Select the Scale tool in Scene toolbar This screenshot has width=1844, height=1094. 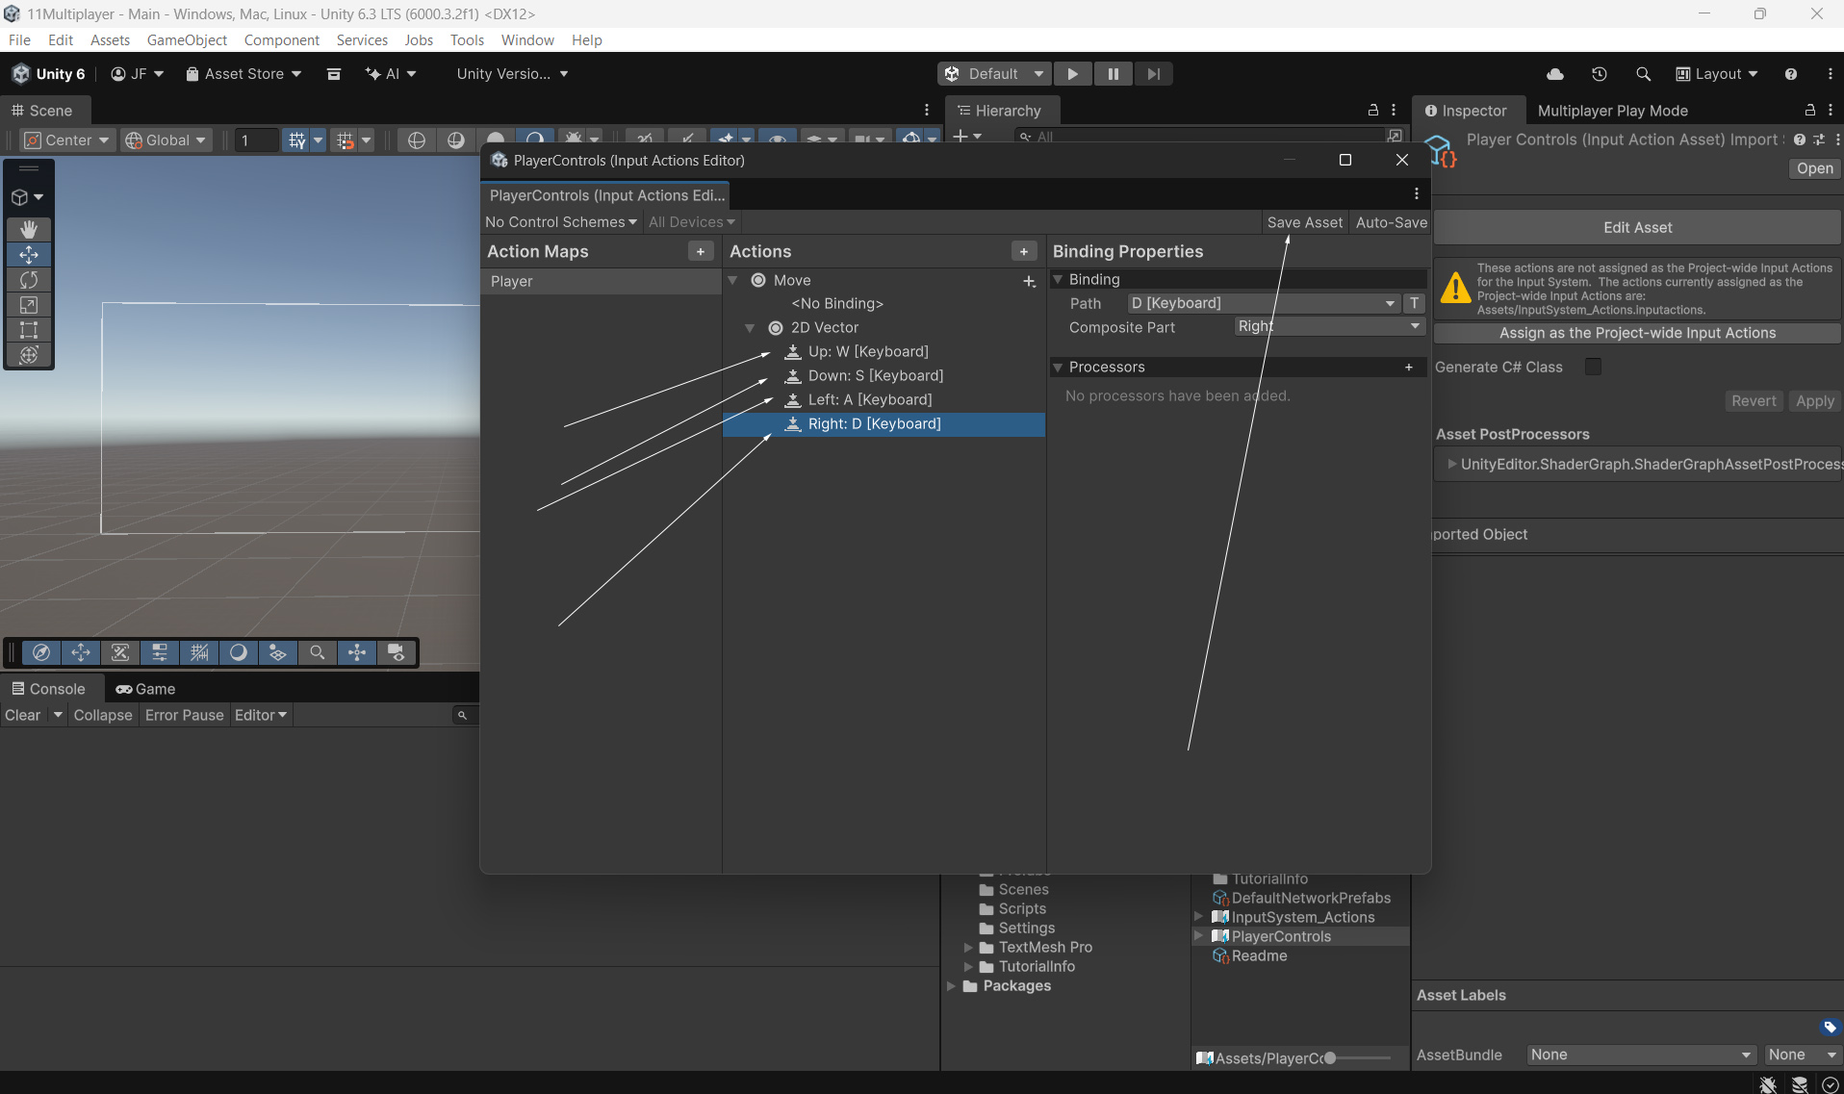tap(29, 305)
